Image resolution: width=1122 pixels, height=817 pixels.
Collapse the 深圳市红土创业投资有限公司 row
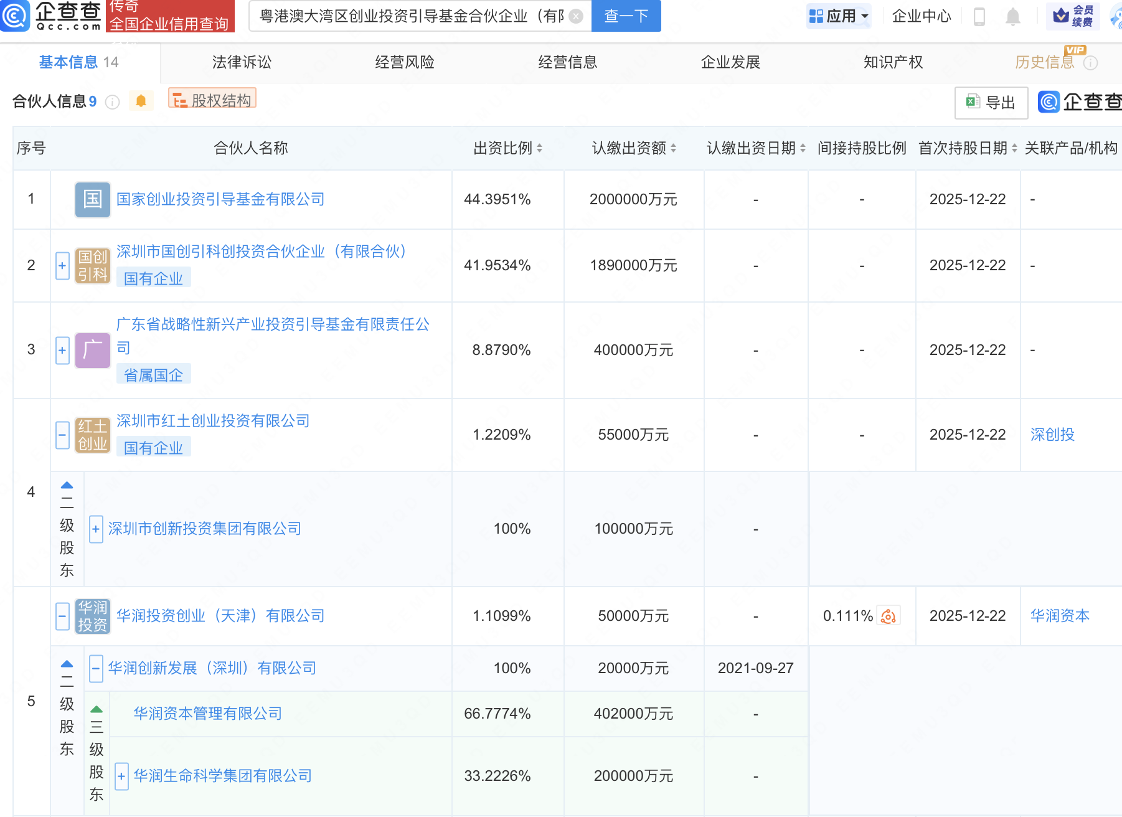(x=62, y=435)
